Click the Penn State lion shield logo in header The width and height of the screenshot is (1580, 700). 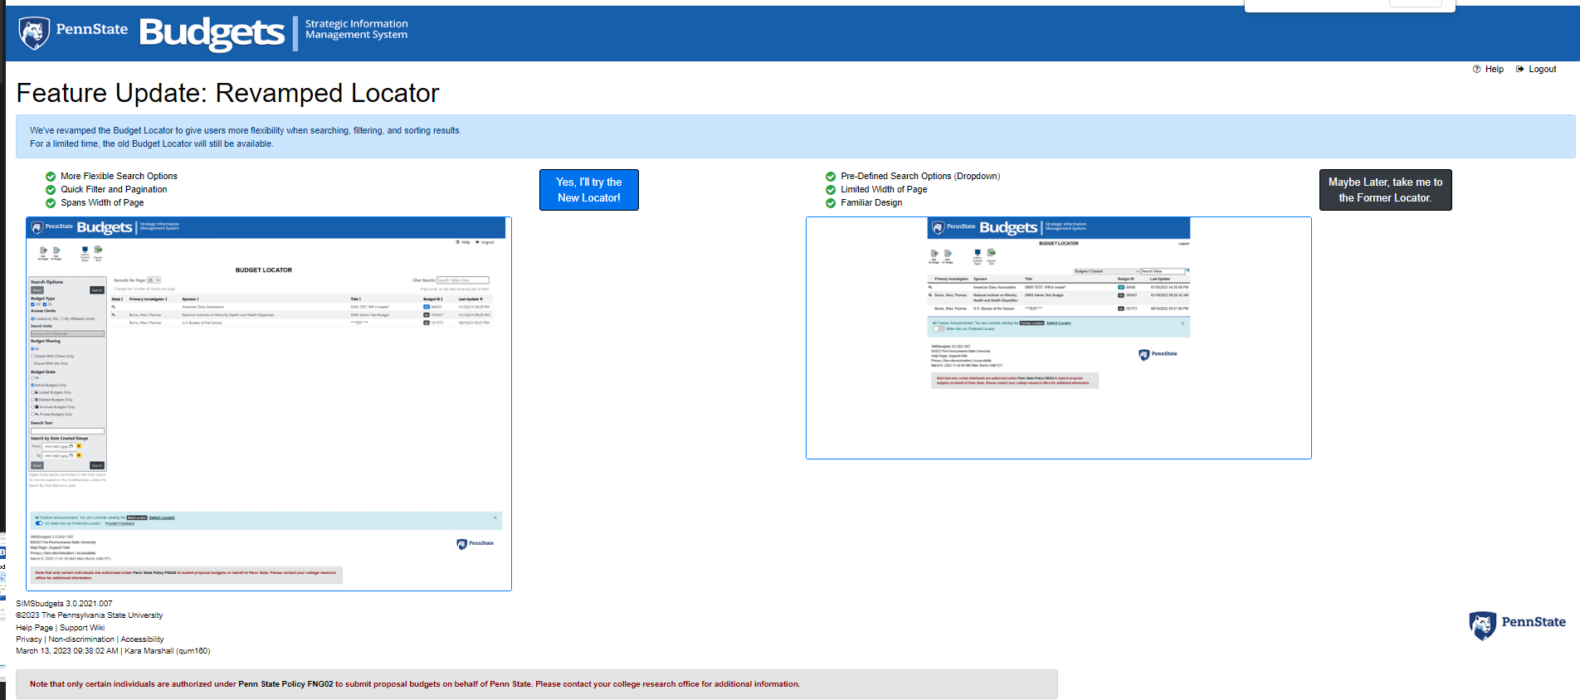click(x=34, y=33)
